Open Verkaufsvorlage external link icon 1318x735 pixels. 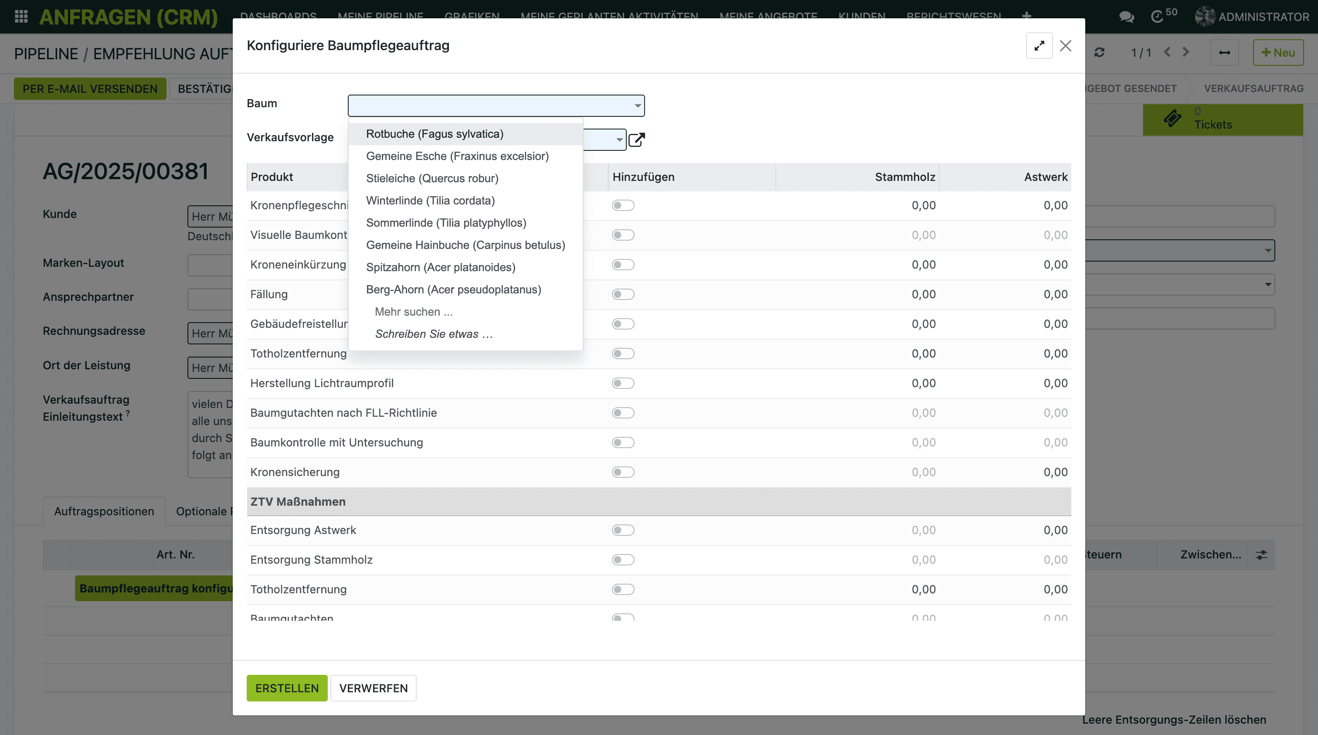click(x=636, y=139)
